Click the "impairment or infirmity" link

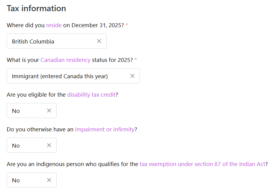click(105, 130)
